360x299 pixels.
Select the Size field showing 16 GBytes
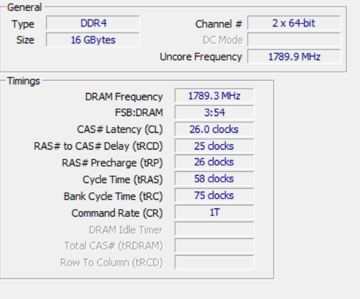click(92, 40)
